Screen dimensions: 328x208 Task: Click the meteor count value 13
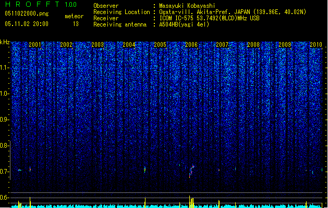[x=76, y=24]
